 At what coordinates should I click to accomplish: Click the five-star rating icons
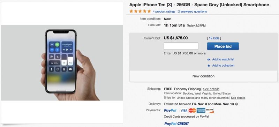tap(140, 11)
